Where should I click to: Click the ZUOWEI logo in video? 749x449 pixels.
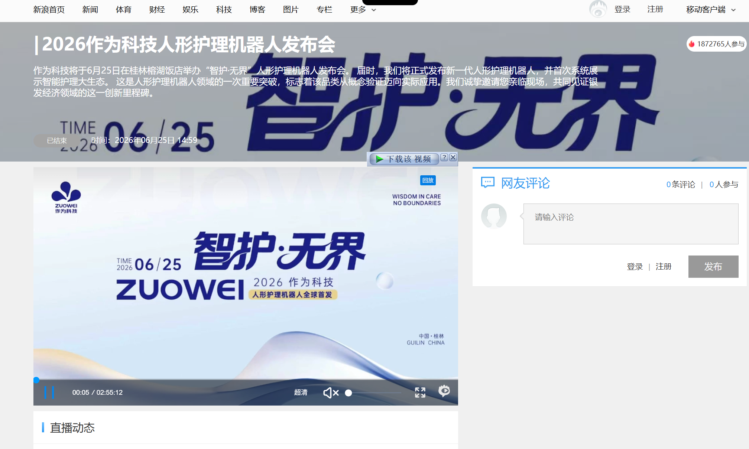(66, 197)
